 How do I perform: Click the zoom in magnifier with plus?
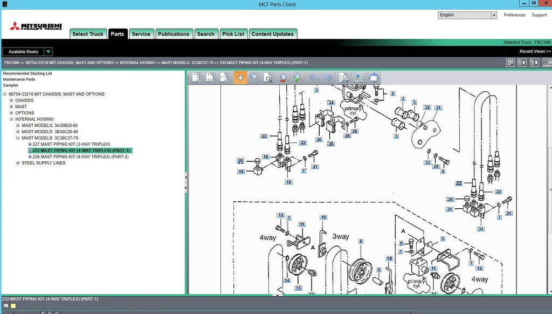pyautogui.click(x=297, y=78)
